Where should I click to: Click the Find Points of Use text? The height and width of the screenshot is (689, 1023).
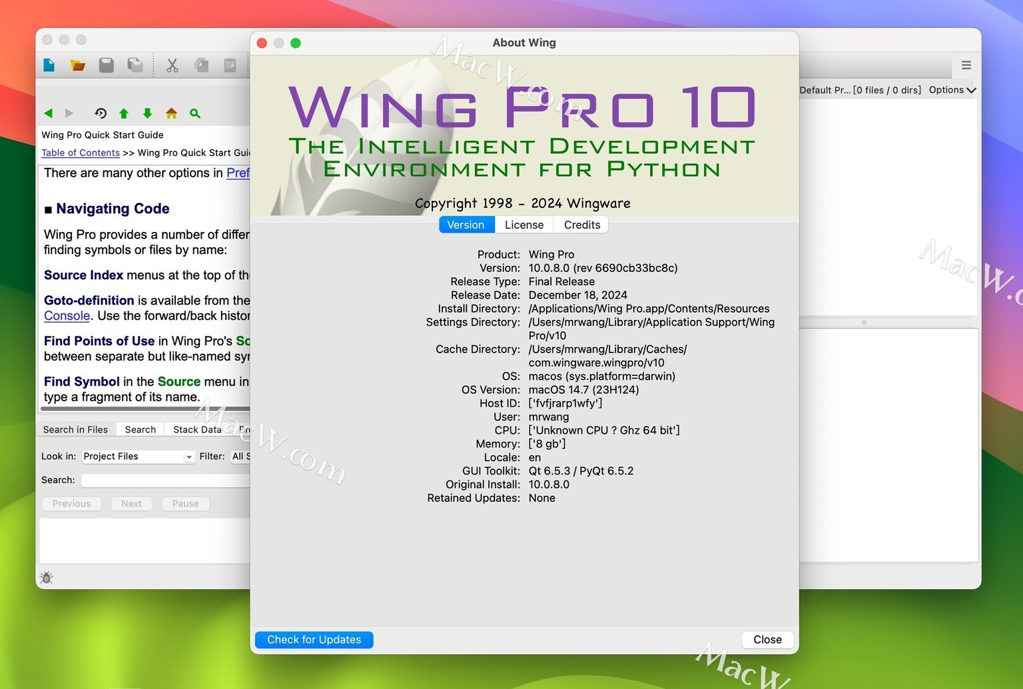[99, 341]
